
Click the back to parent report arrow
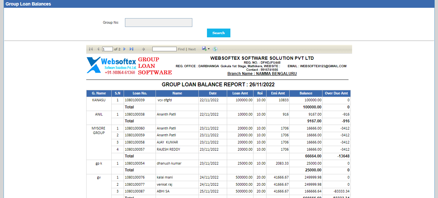tap(143, 49)
